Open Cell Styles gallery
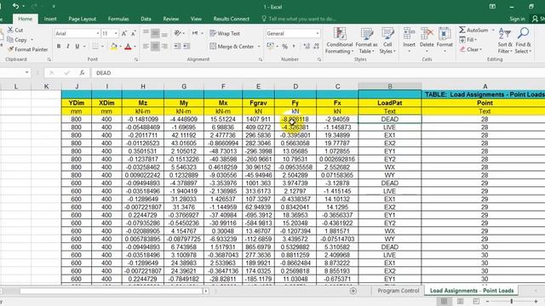 [x=387, y=41]
